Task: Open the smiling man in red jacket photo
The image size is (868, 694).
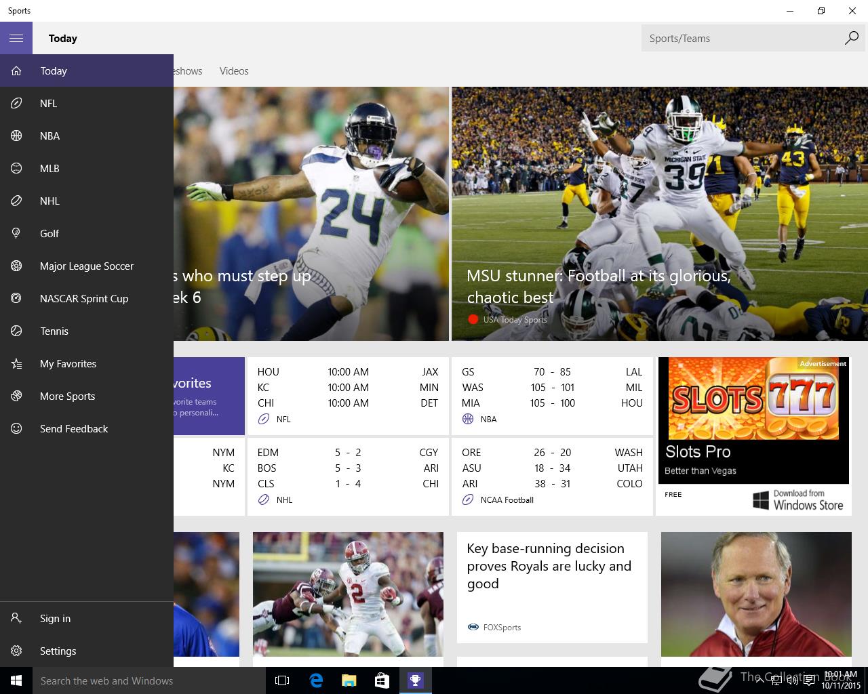Action: 756,594
